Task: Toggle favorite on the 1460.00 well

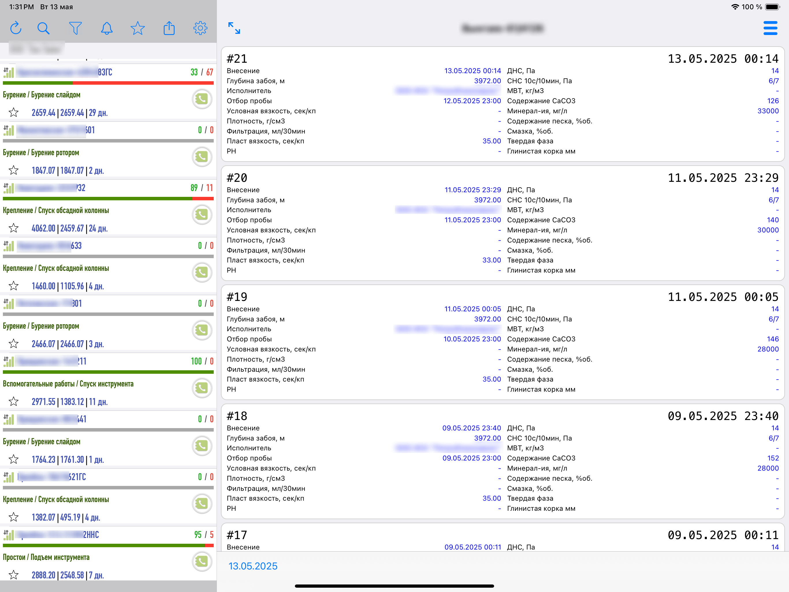Action: coord(14,286)
